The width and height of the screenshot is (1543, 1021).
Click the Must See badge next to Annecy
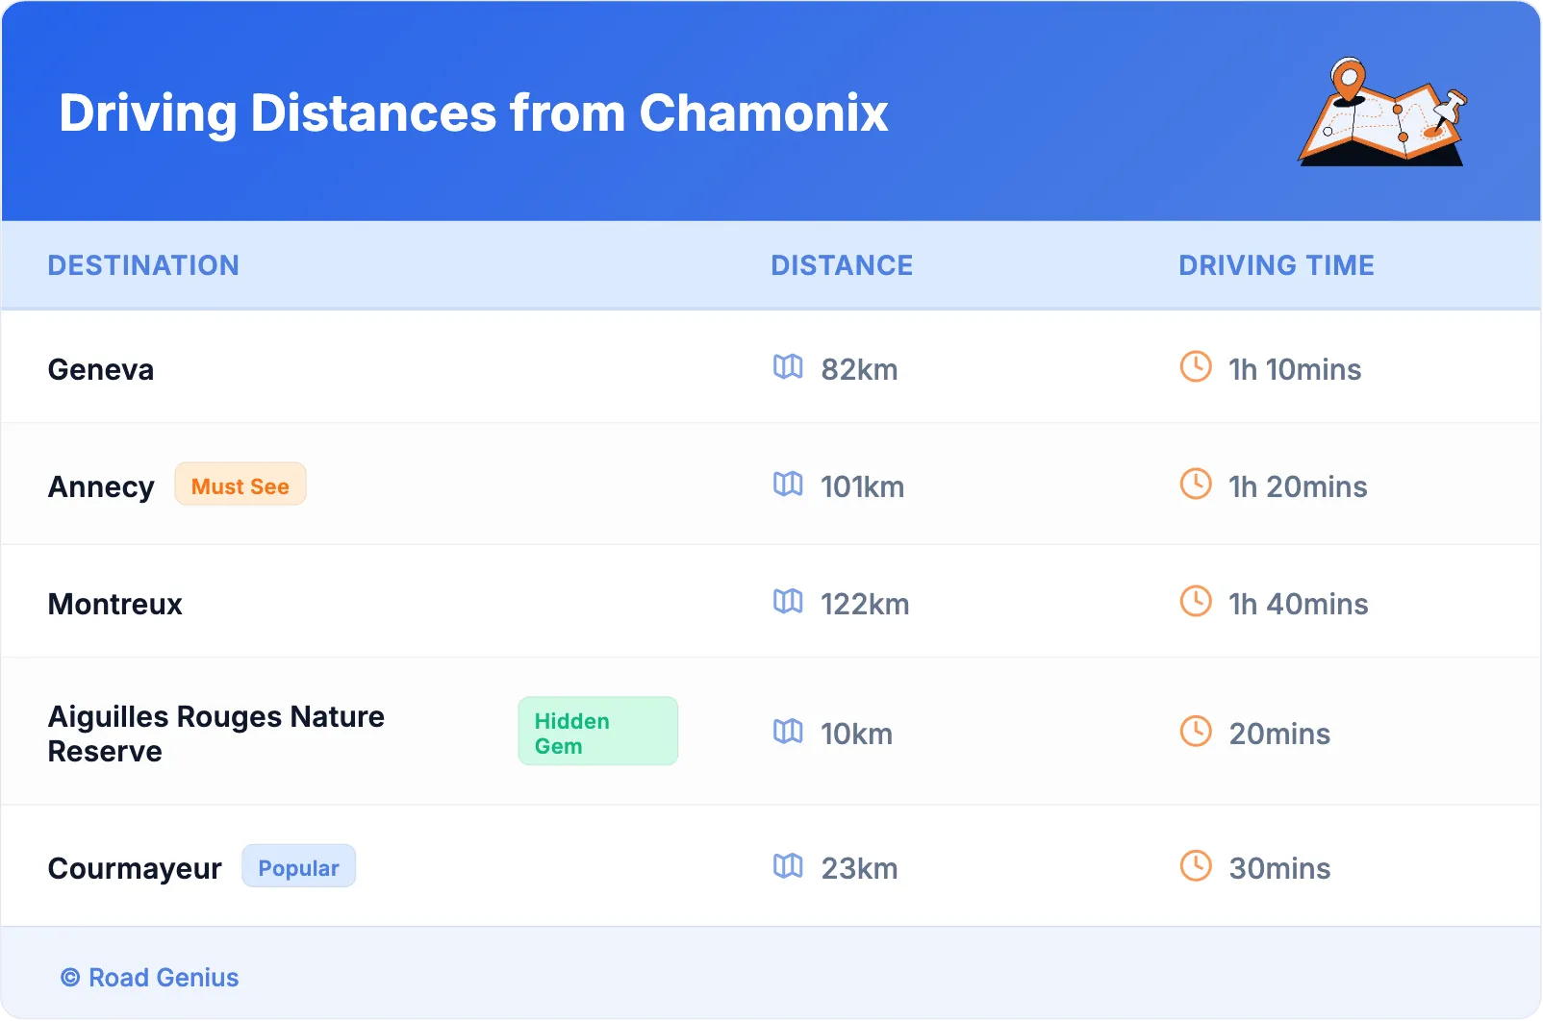(x=240, y=485)
